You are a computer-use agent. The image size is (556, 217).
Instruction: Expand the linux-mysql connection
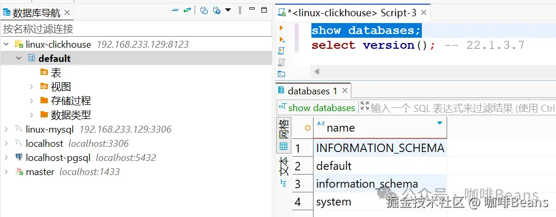pos(6,129)
